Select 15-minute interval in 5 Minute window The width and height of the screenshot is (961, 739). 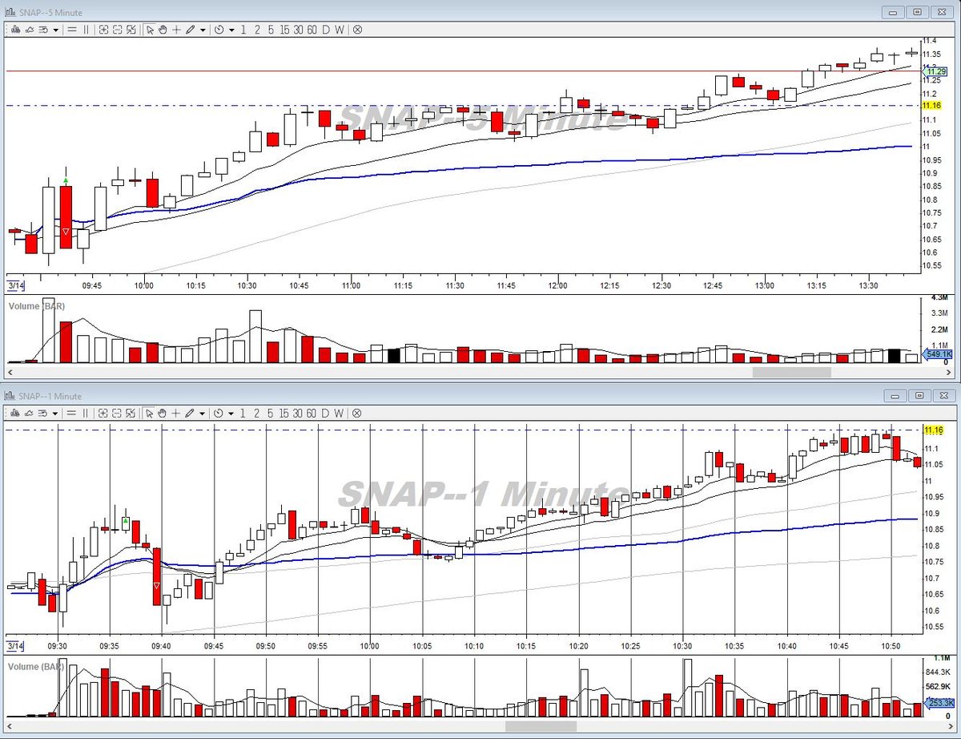(x=284, y=30)
